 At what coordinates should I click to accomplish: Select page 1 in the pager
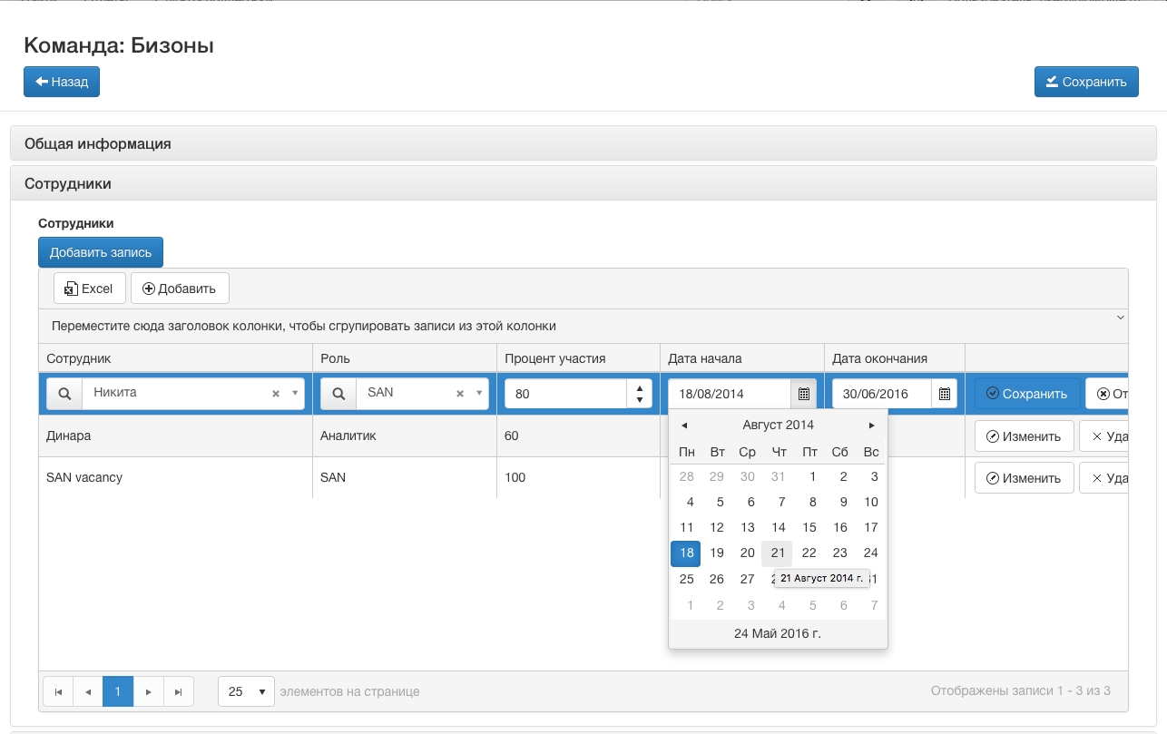pos(118,691)
